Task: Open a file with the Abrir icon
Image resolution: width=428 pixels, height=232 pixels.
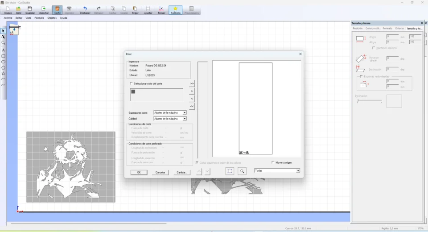Action: (19, 10)
